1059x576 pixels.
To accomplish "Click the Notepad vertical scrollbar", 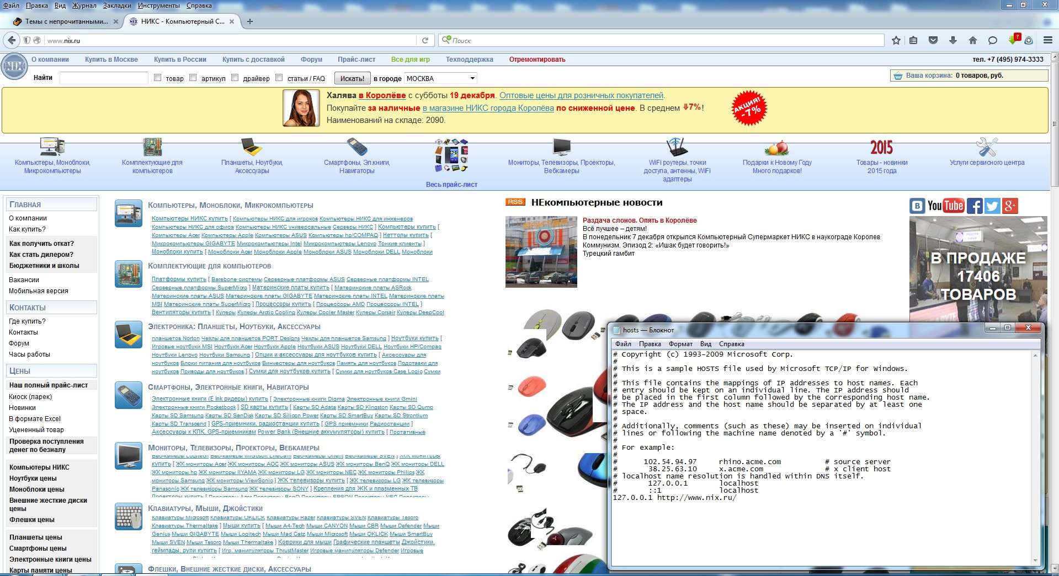I will pos(1035,458).
